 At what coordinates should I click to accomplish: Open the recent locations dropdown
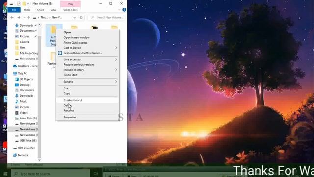[24, 18]
